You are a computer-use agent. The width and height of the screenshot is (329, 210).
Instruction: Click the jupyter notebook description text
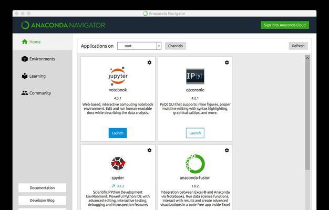(118, 109)
